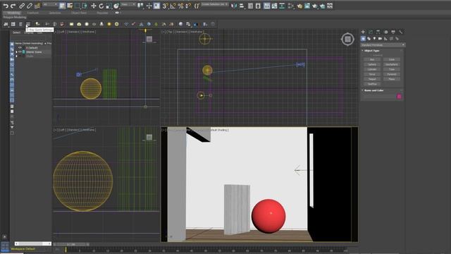
Task: Open the Top viewport Wireframe shading menu
Action: click(x=197, y=32)
